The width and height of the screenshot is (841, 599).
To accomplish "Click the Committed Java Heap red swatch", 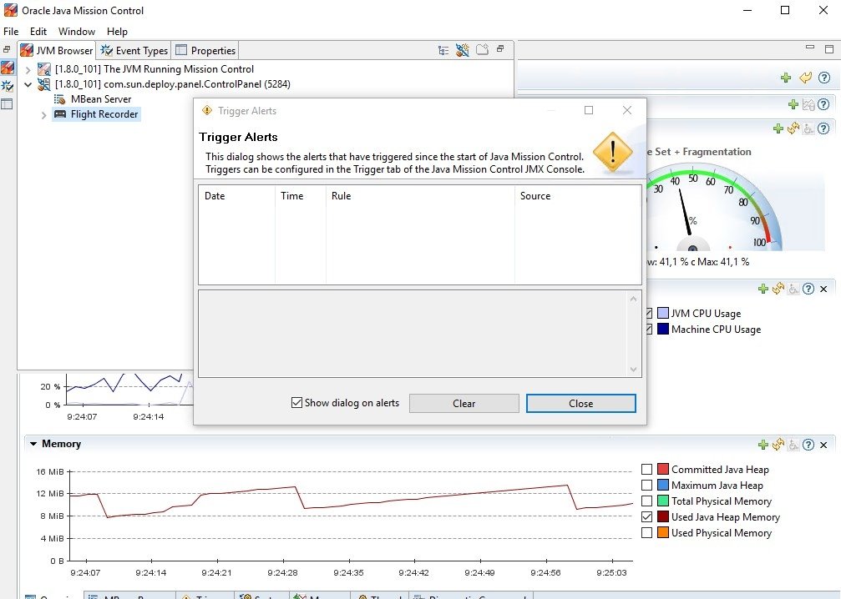I will coord(663,470).
